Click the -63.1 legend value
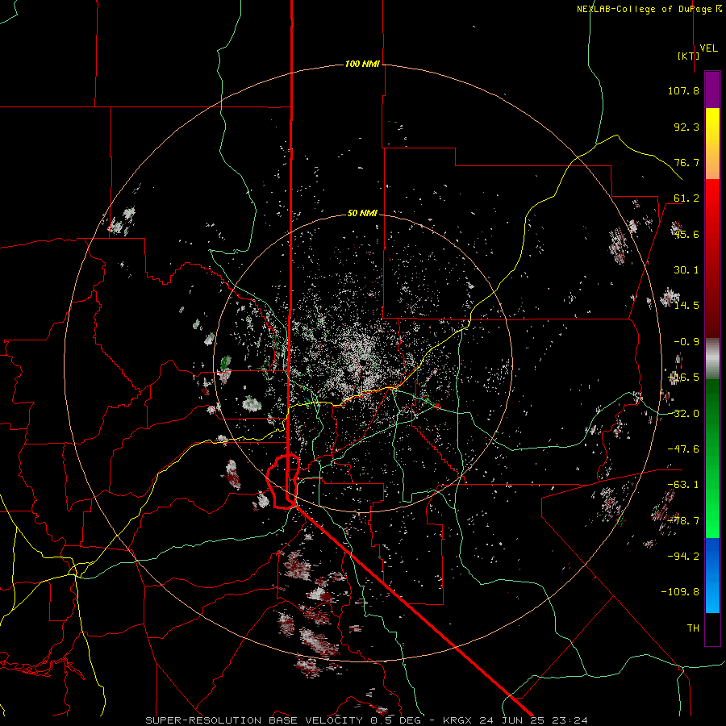The height and width of the screenshot is (726, 726). coord(683,485)
